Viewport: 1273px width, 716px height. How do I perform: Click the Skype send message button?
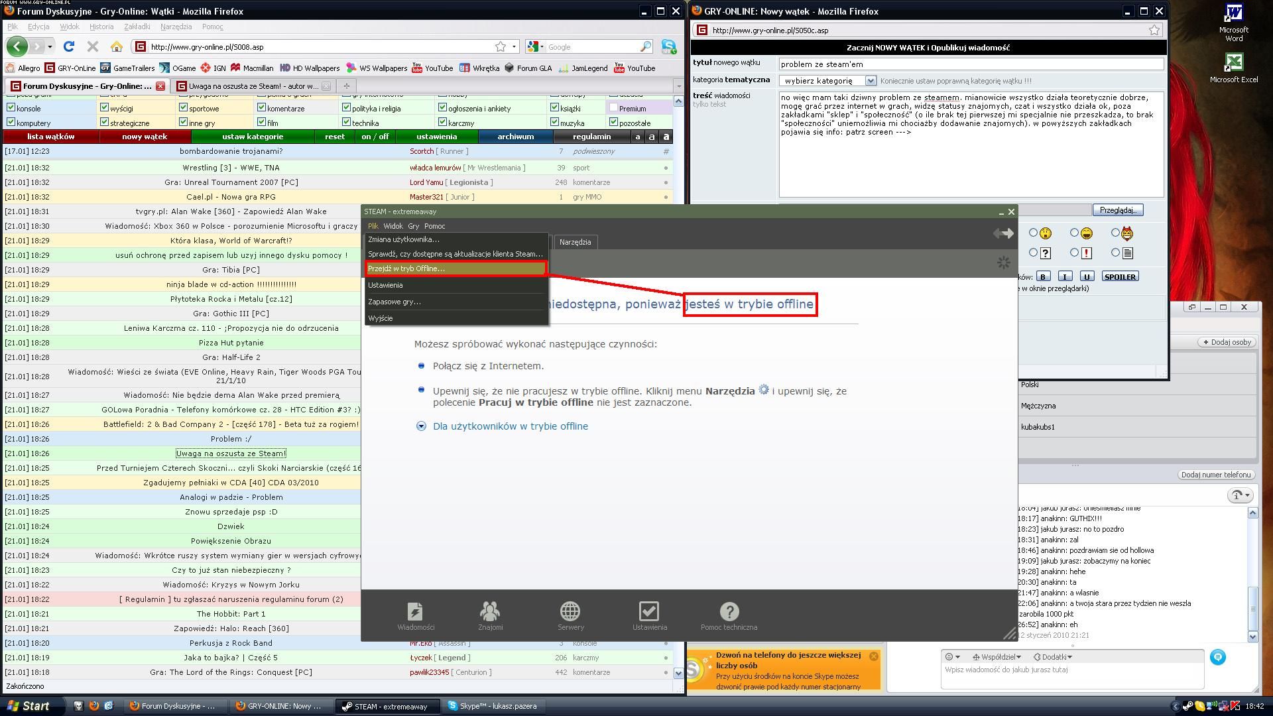1217,657
